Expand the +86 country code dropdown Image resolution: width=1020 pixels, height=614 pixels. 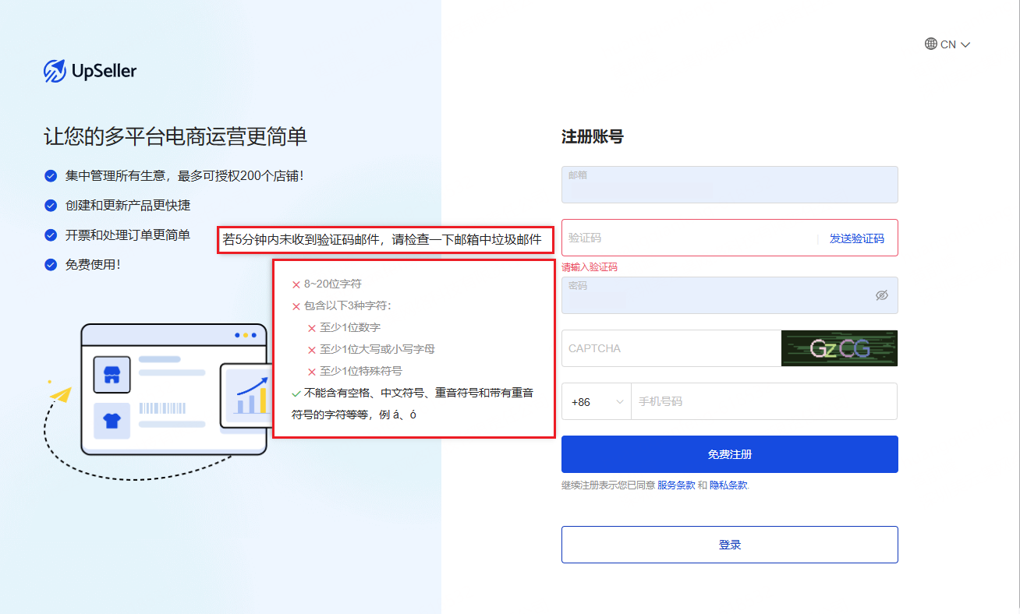pyautogui.click(x=597, y=402)
